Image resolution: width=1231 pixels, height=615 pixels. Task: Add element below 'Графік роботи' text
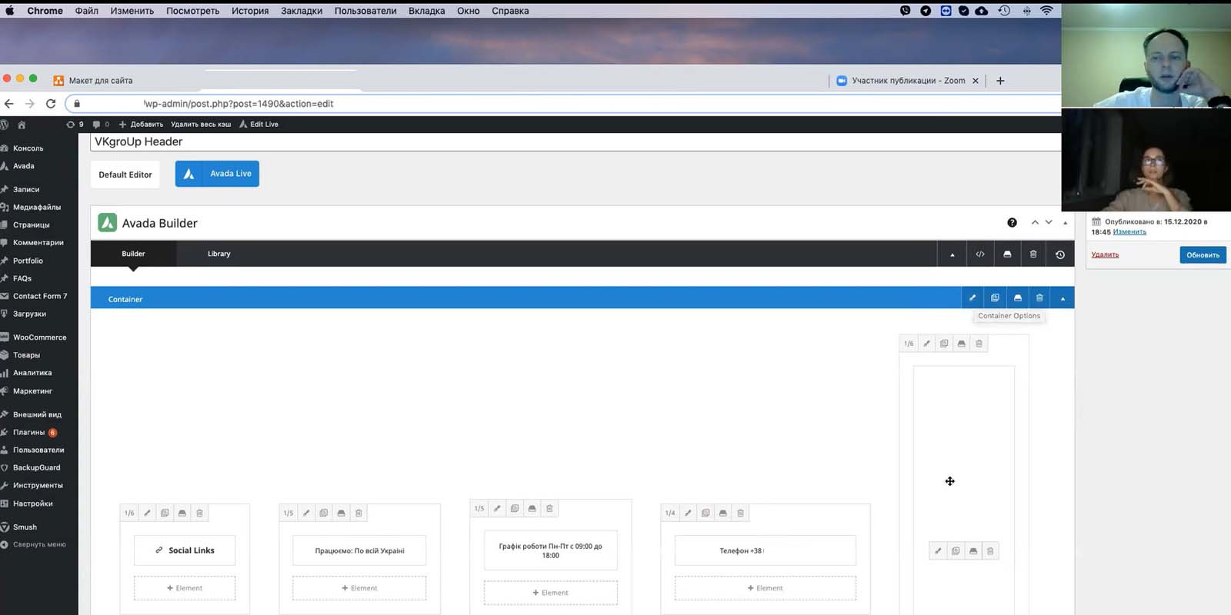550,593
